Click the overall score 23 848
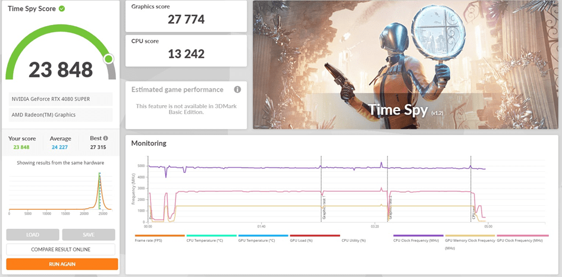The height and width of the screenshot is (277, 562). [61, 70]
